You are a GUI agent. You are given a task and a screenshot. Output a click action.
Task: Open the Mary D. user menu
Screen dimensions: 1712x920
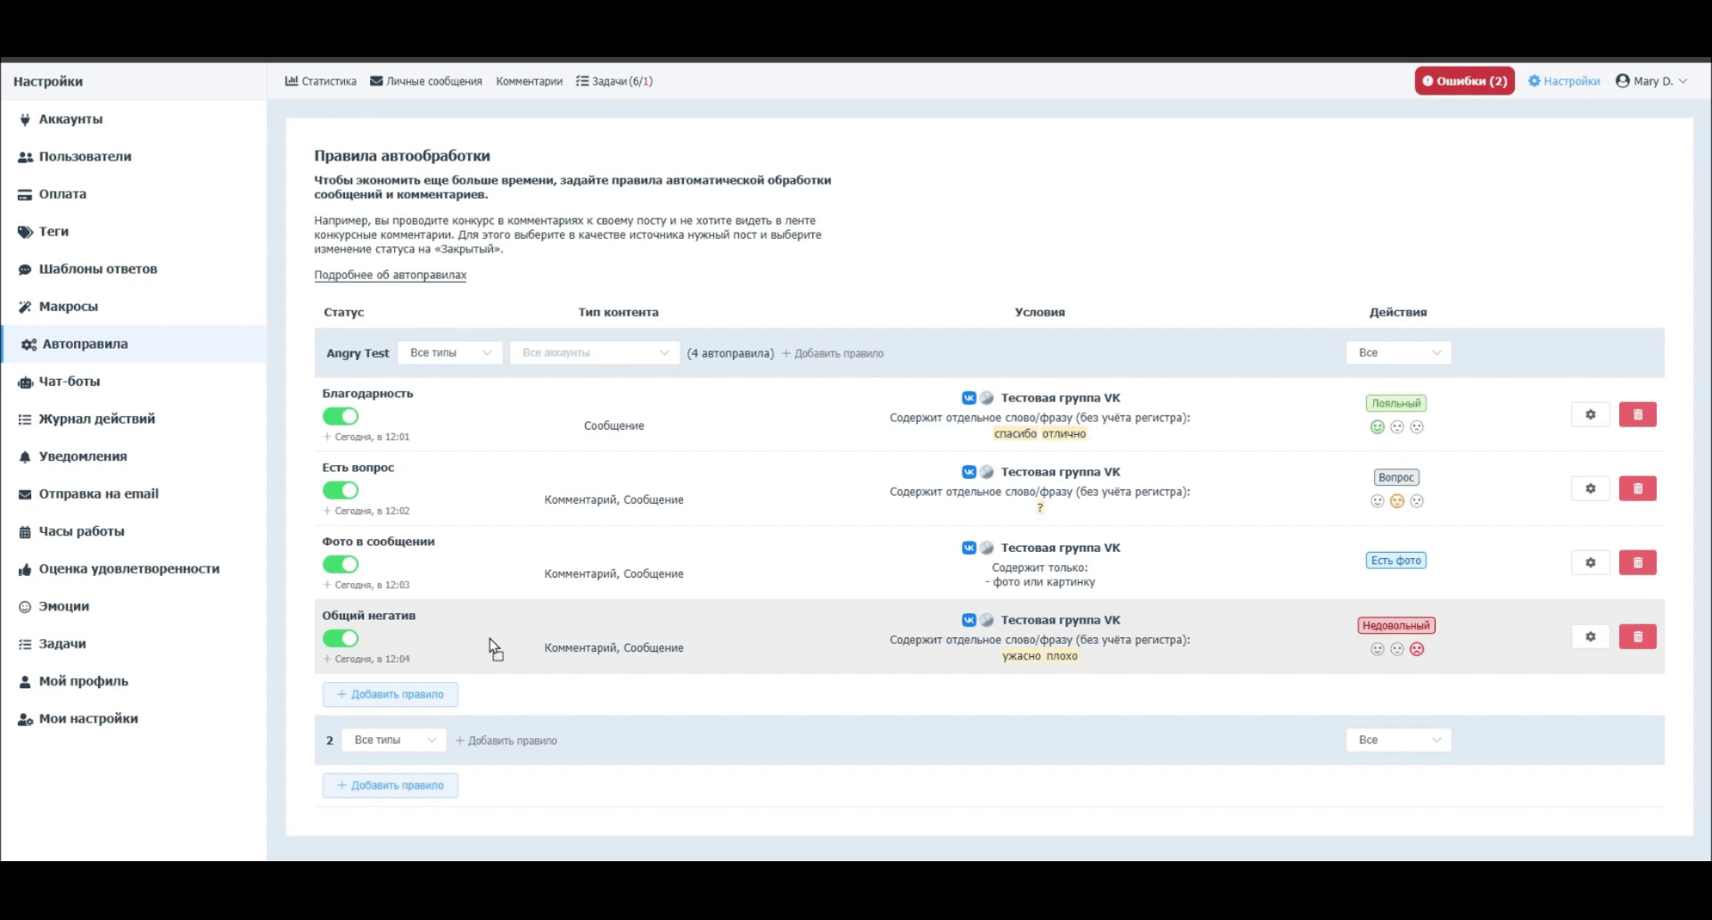click(1651, 81)
